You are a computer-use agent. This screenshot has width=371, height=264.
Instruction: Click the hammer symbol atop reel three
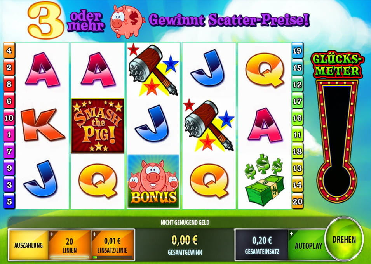point(153,70)
